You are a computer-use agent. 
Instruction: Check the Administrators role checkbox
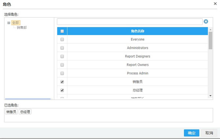(62, 48)
